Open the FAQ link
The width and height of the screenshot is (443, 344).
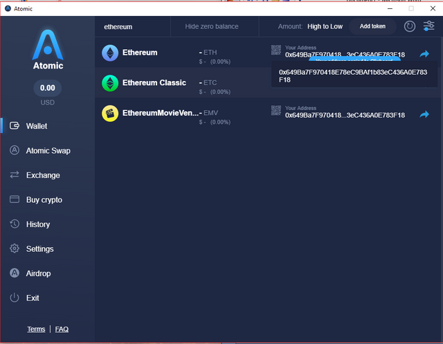click(62, 329)
